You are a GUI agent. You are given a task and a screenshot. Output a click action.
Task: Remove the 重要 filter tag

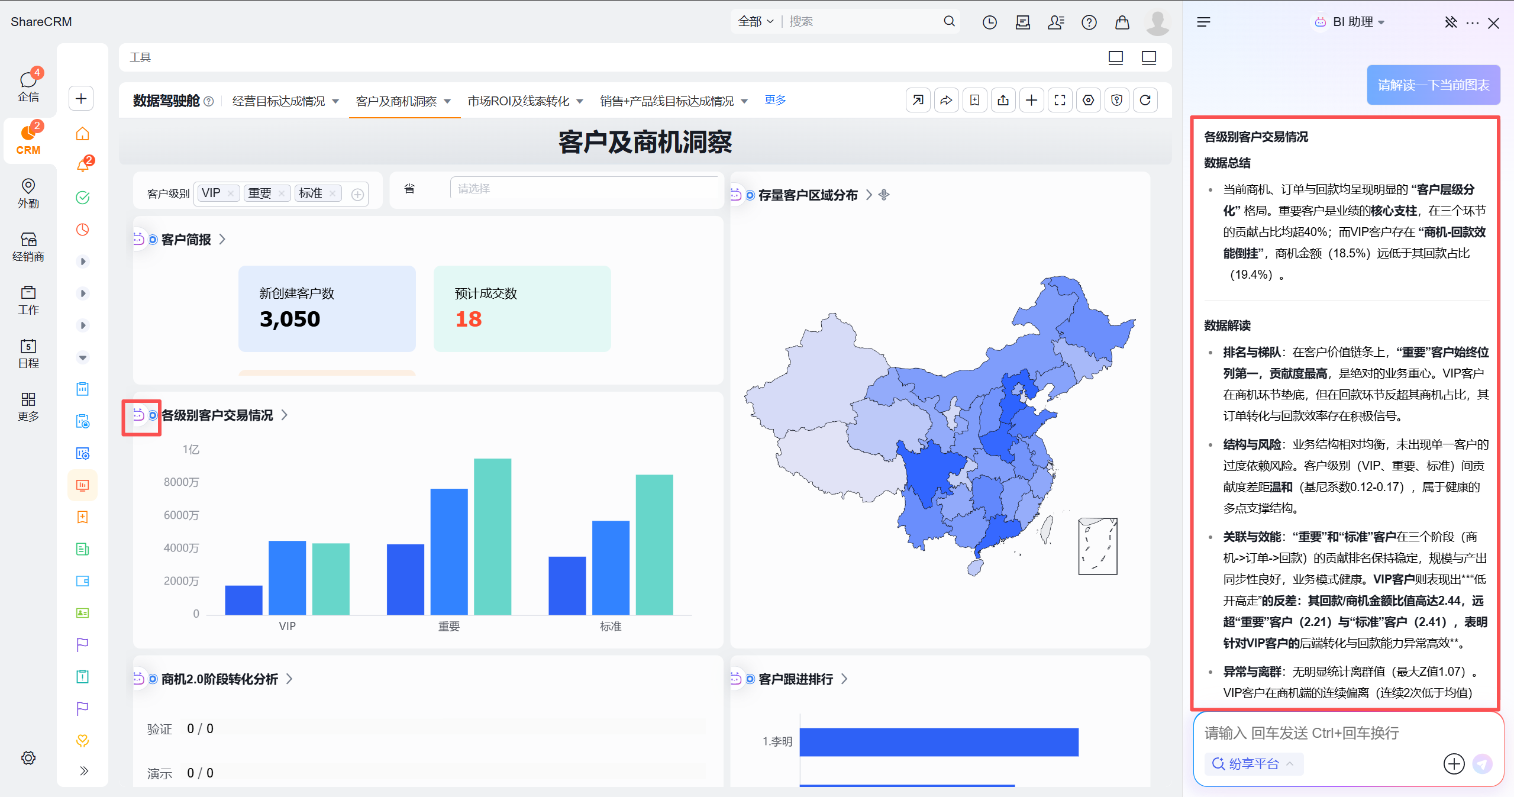(282, 193)
